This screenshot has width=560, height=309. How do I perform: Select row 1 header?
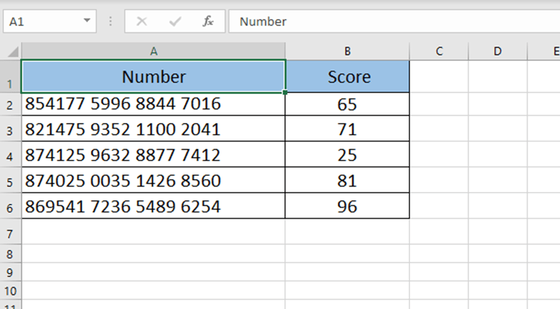(11, 76)
